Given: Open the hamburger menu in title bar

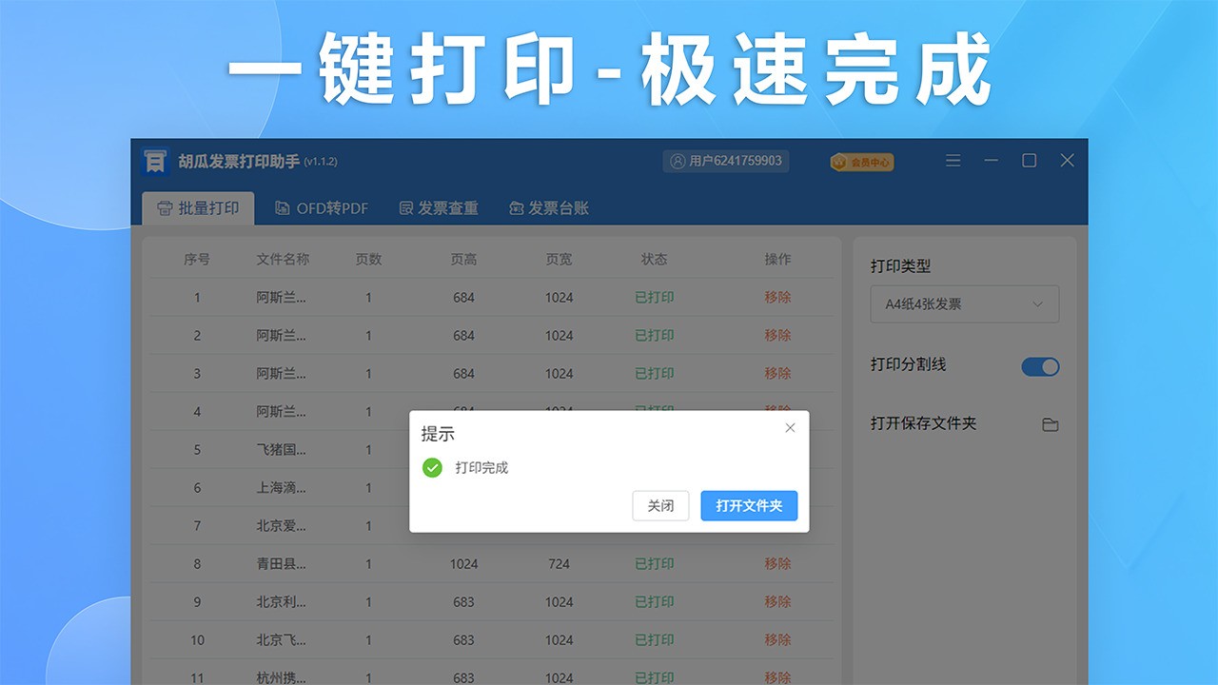Looking at the screenshot, I should point(953,161).
